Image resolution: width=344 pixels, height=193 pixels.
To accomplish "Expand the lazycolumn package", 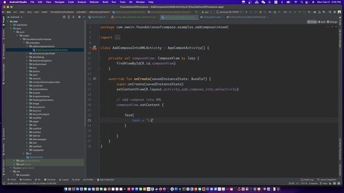I will coord(27,107).
